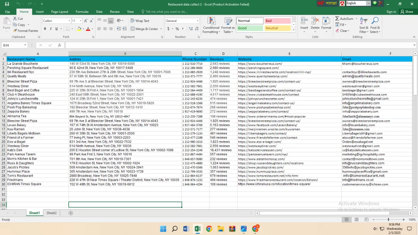Open Conditional Formatting menu
This screenshot has width=418, height=235.
[x=211, y=25]
